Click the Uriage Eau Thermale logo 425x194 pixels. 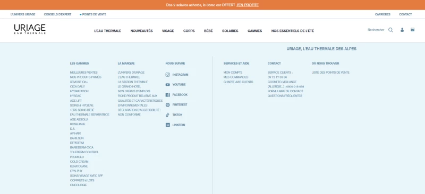point(30,29)
